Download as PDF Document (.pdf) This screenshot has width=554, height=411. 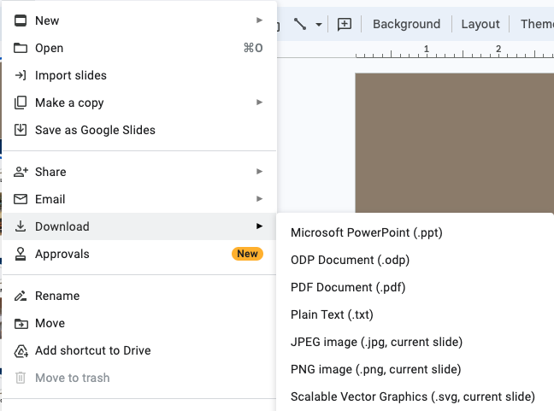(x=415, y=287)
